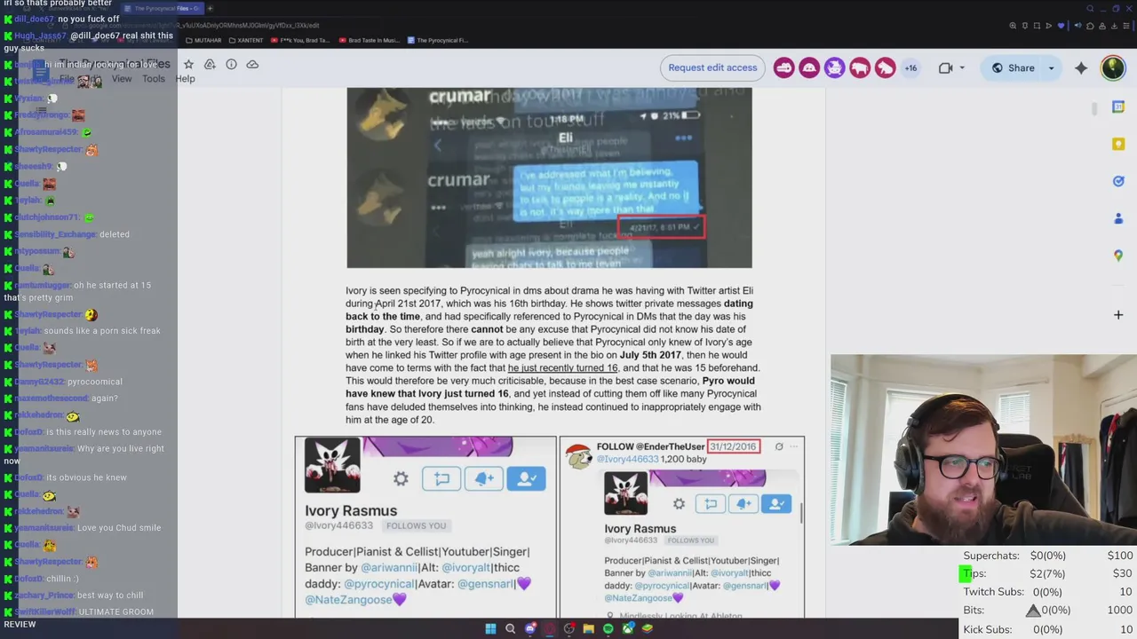This screenshot has height=639, width=1137.
Task: Star the Google Docs document
Action: coord(188,64)
